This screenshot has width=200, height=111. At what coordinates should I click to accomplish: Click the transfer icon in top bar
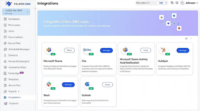point(172,3)
